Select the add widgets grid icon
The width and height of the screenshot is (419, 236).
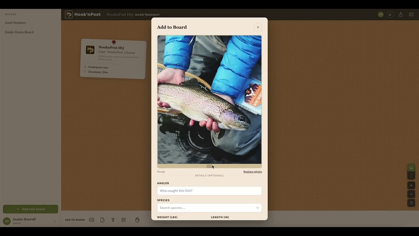point(124,220)
